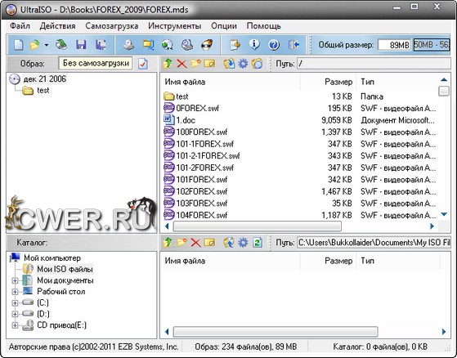This screenshot has width=457, height=358.
Task: Click the Make CD/DVD image icon
Action: pos(128,45)
